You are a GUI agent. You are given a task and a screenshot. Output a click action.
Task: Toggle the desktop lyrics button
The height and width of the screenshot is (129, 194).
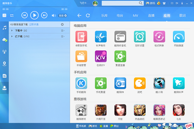pos(4,16)
